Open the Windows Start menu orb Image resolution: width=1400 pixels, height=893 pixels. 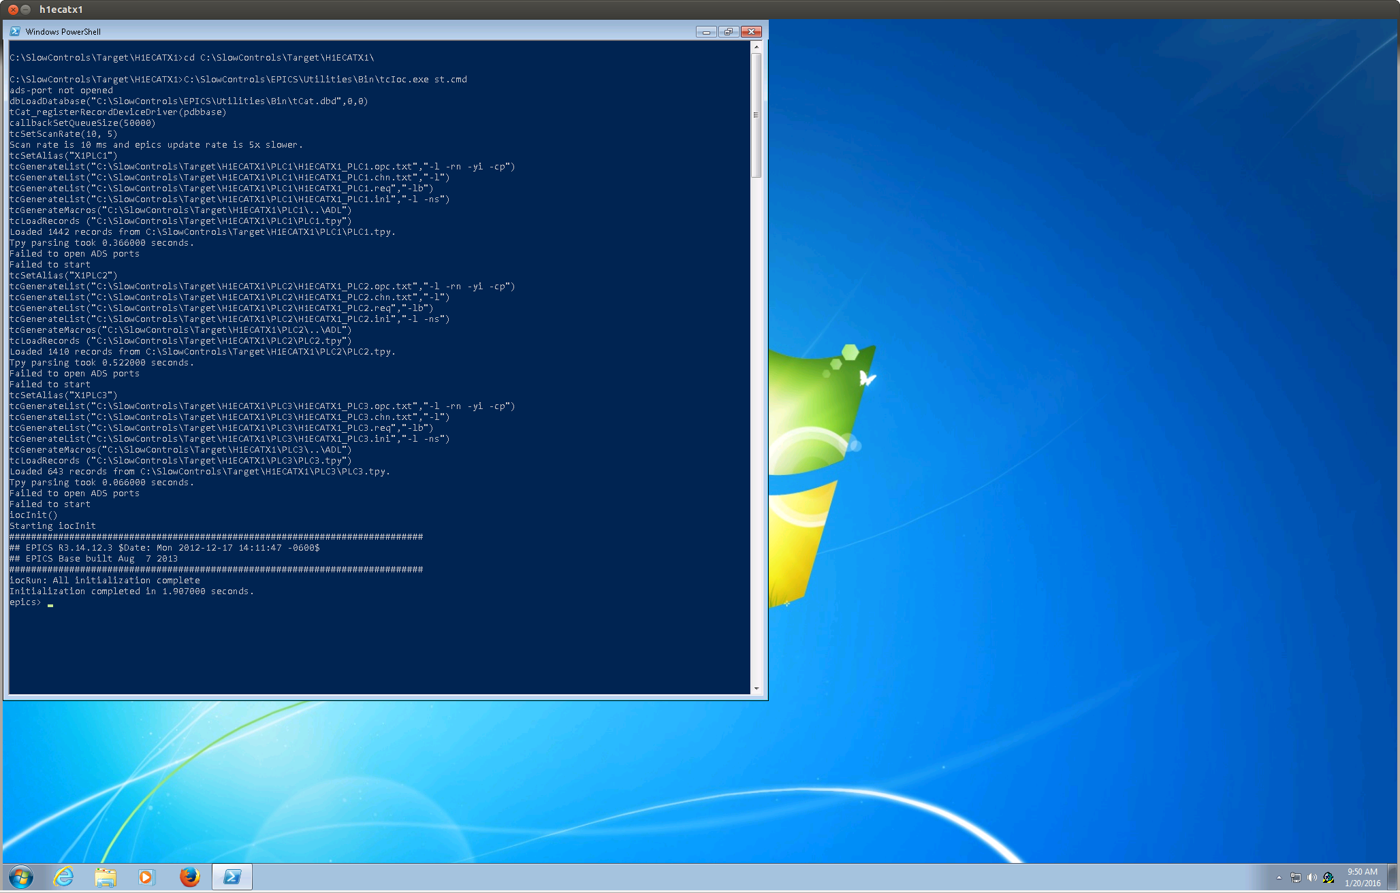pos(21,877)
